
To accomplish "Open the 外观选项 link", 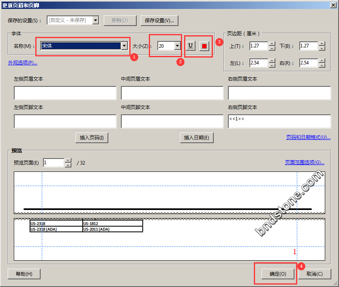I will point(23,63).
